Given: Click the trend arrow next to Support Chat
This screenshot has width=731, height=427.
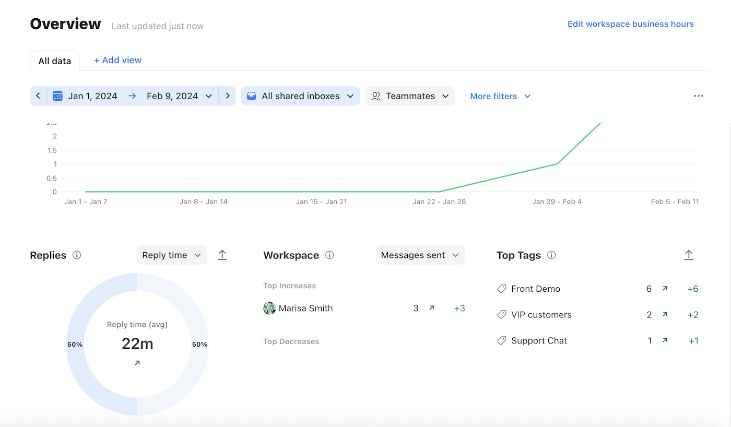Looking at the screenshot, I should 665,340.
